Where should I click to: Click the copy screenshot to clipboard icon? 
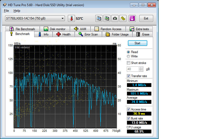point(107,18)
